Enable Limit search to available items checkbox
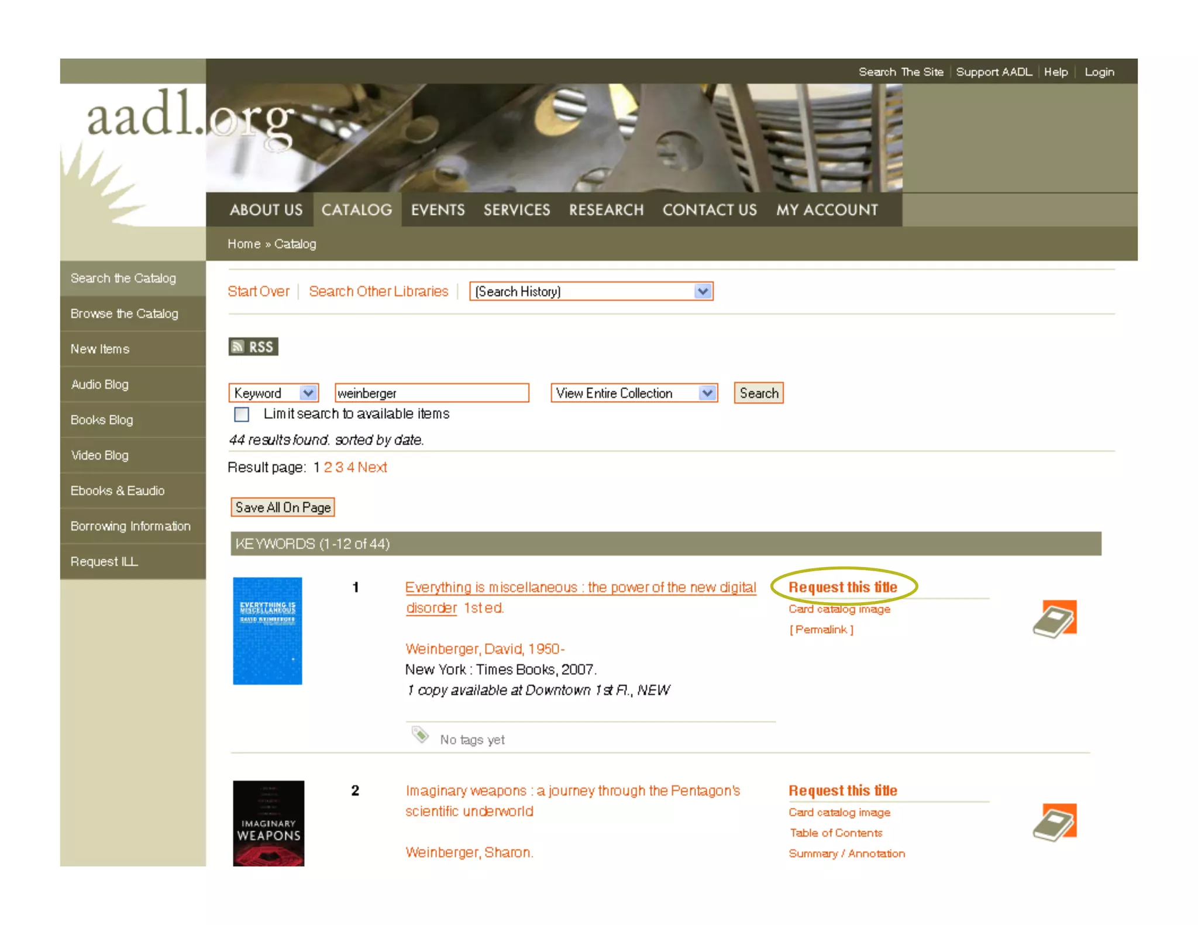The width and height of the screenshot is (1198, 925). point(242,414)
